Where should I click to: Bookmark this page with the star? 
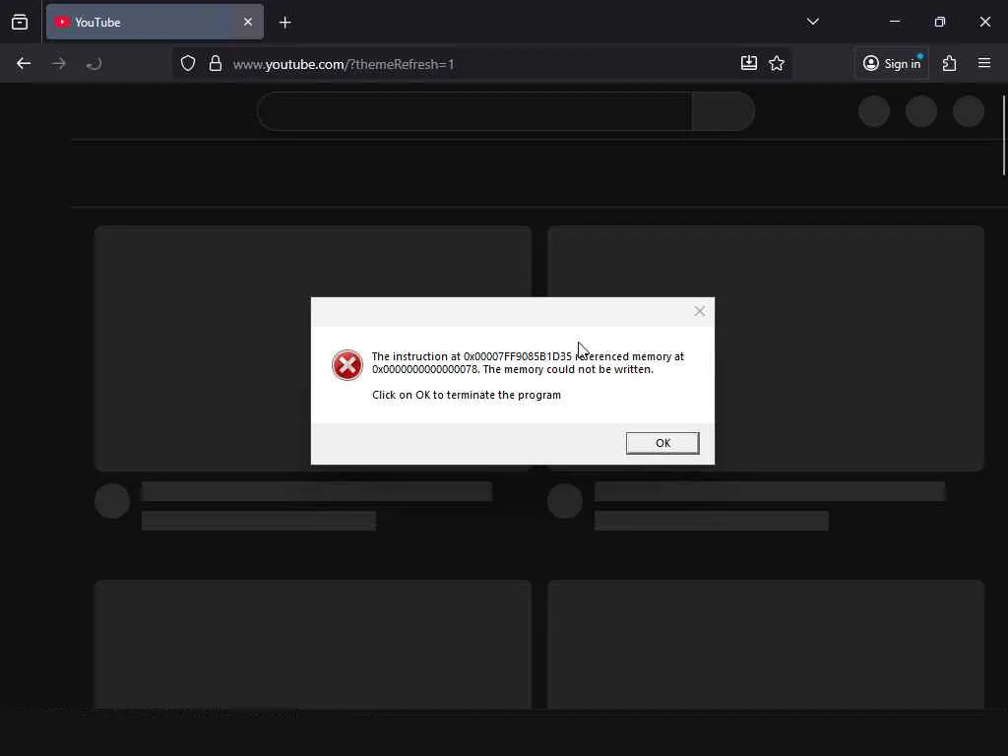777,63
